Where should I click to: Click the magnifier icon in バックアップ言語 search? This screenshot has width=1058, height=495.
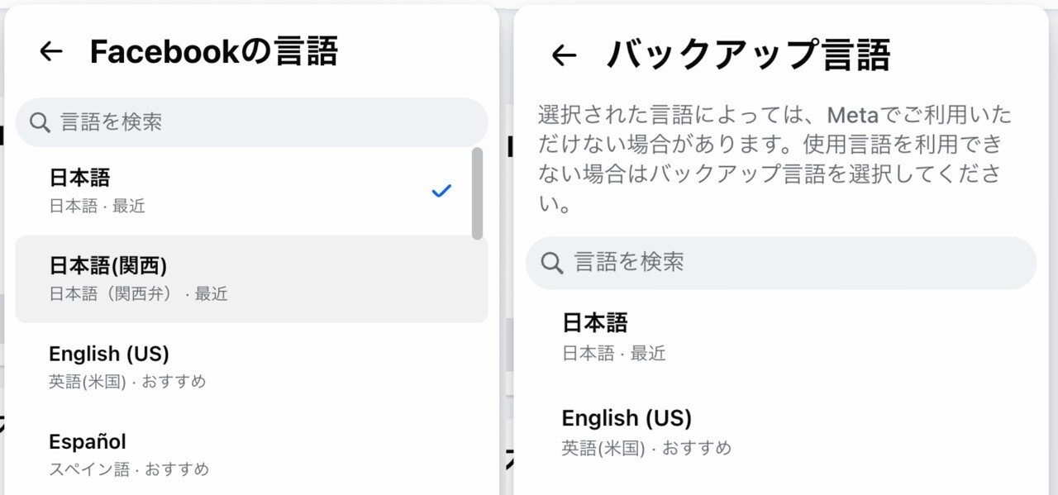[x=551, y=263]
